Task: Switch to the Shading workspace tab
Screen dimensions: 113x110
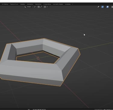Action: (x=23, y=4)
